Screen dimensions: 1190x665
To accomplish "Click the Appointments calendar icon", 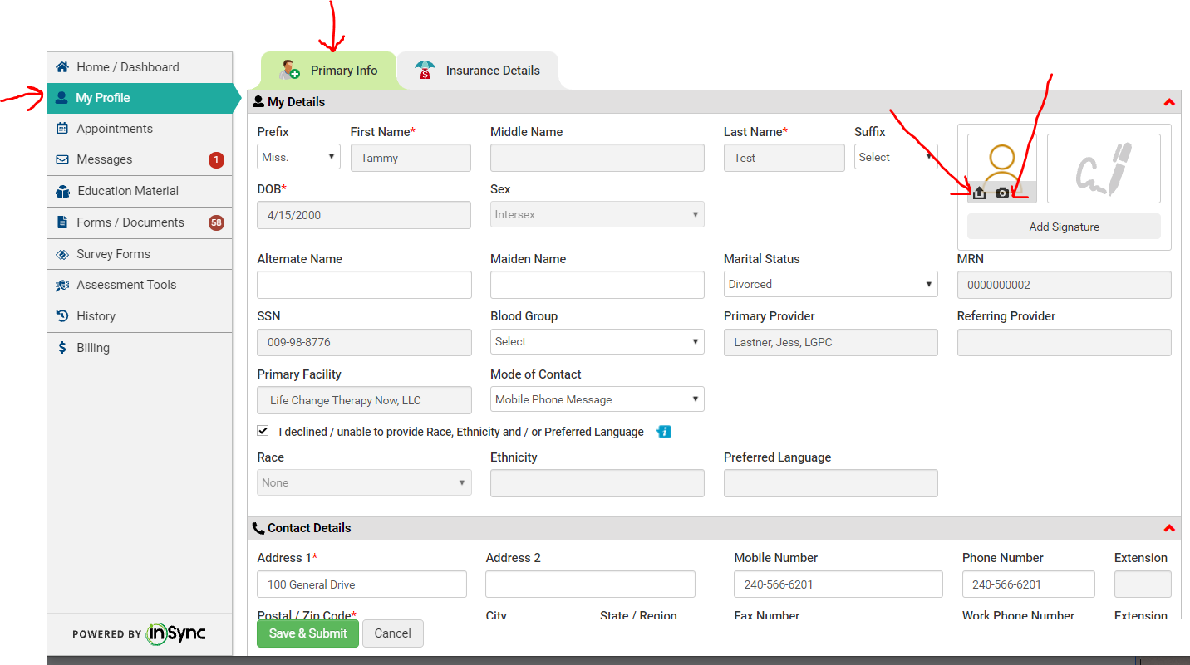I will click(62, 129).
